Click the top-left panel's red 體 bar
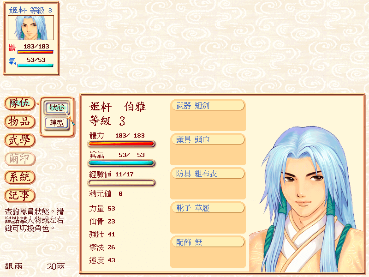Viewport: 369px width, 277px height. click(36, 52)
